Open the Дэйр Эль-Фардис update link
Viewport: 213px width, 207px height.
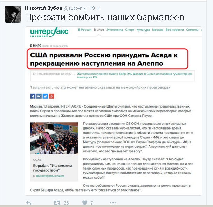(x=134, y=76)
